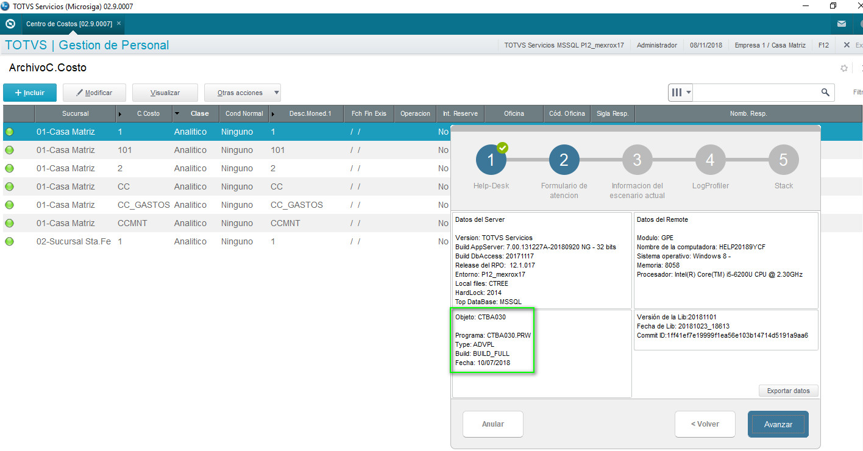
Task: Click green status dot of 02-Sucursal Sta.Fe
Action: click(10, 241)
